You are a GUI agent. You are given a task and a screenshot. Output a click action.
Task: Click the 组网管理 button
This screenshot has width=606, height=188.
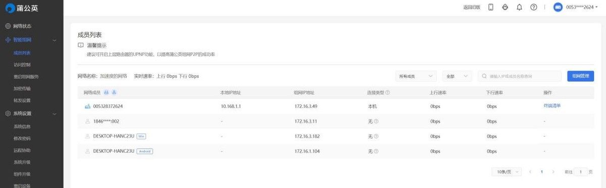pos(580,76)
